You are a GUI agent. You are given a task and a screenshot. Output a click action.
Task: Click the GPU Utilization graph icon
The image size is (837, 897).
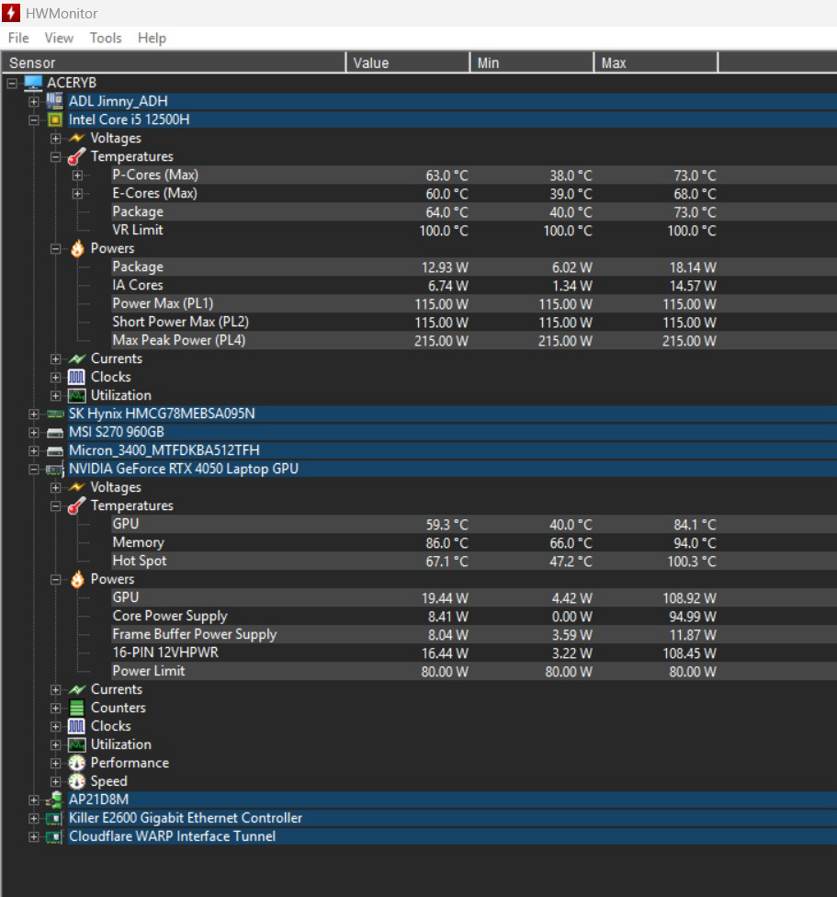coord(76,744)
